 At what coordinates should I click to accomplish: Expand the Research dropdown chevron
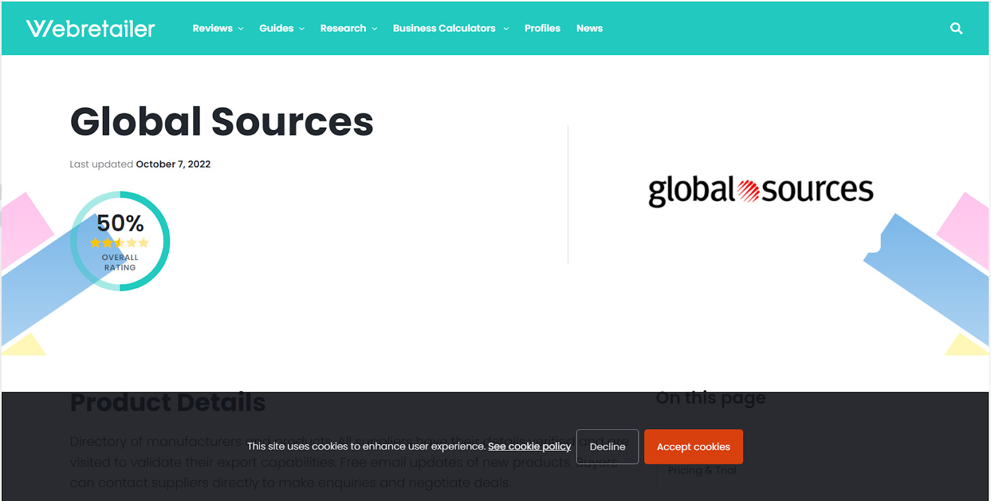[x=374, y=29]
